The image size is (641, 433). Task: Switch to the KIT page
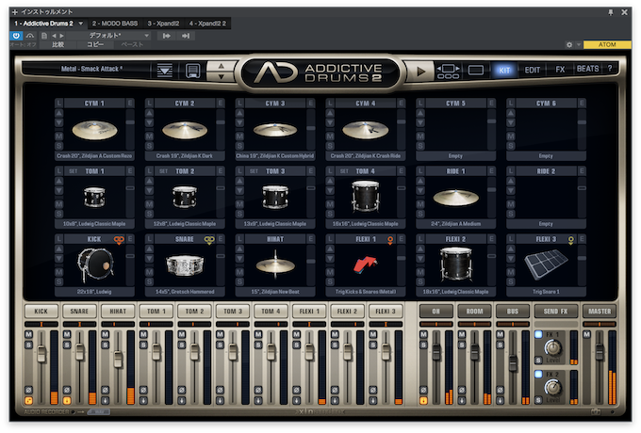tap(504, 71)
